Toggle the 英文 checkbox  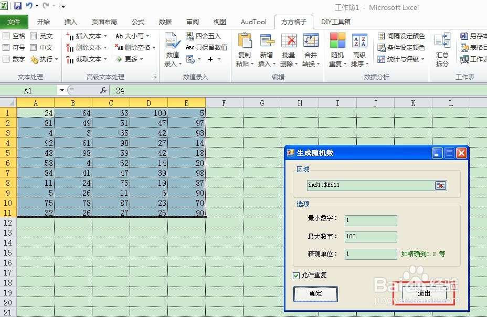click(x=34, y=36)
